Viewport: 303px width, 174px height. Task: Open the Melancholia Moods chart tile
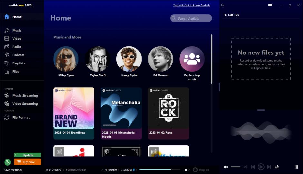[x=121, y=113]
